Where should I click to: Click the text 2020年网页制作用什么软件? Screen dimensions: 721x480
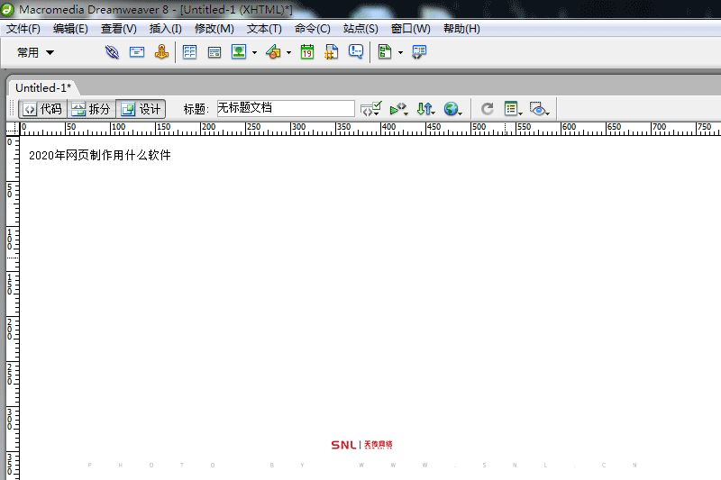click(100, 155)
